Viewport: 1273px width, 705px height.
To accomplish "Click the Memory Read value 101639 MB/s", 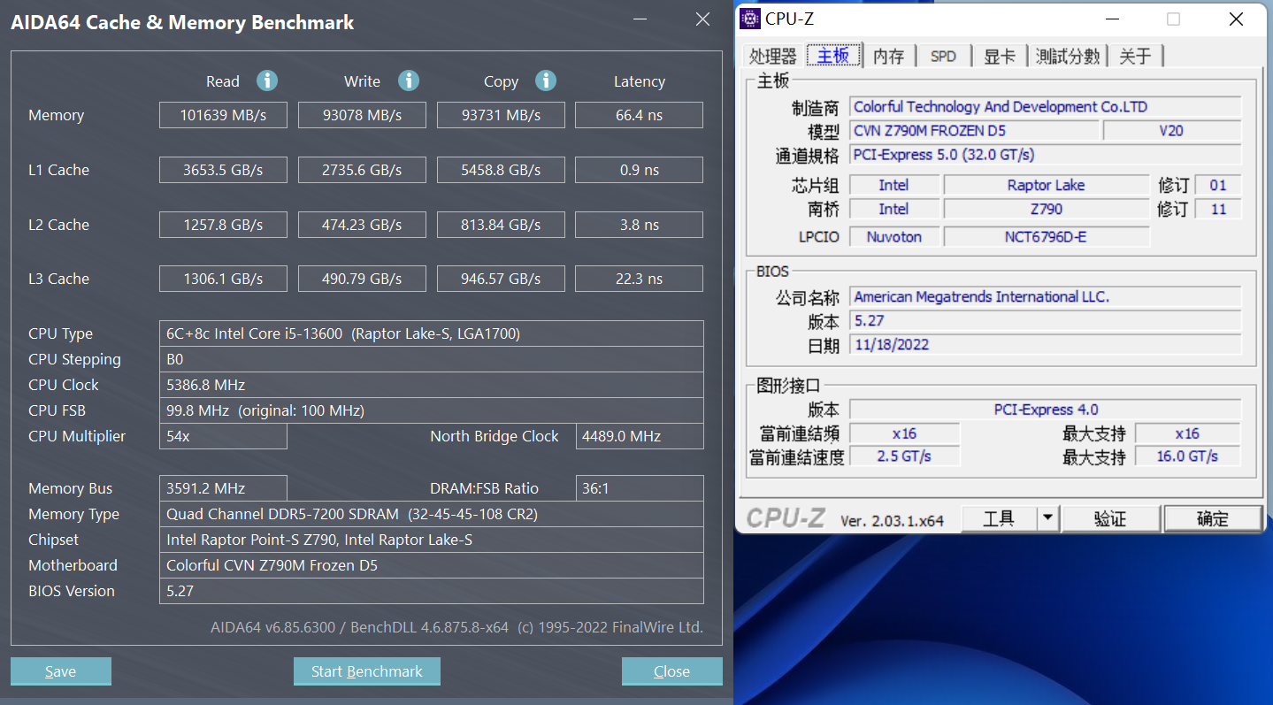I will (x=223, y=115).
